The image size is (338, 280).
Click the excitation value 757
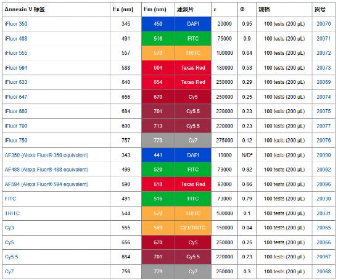[126, 141]
